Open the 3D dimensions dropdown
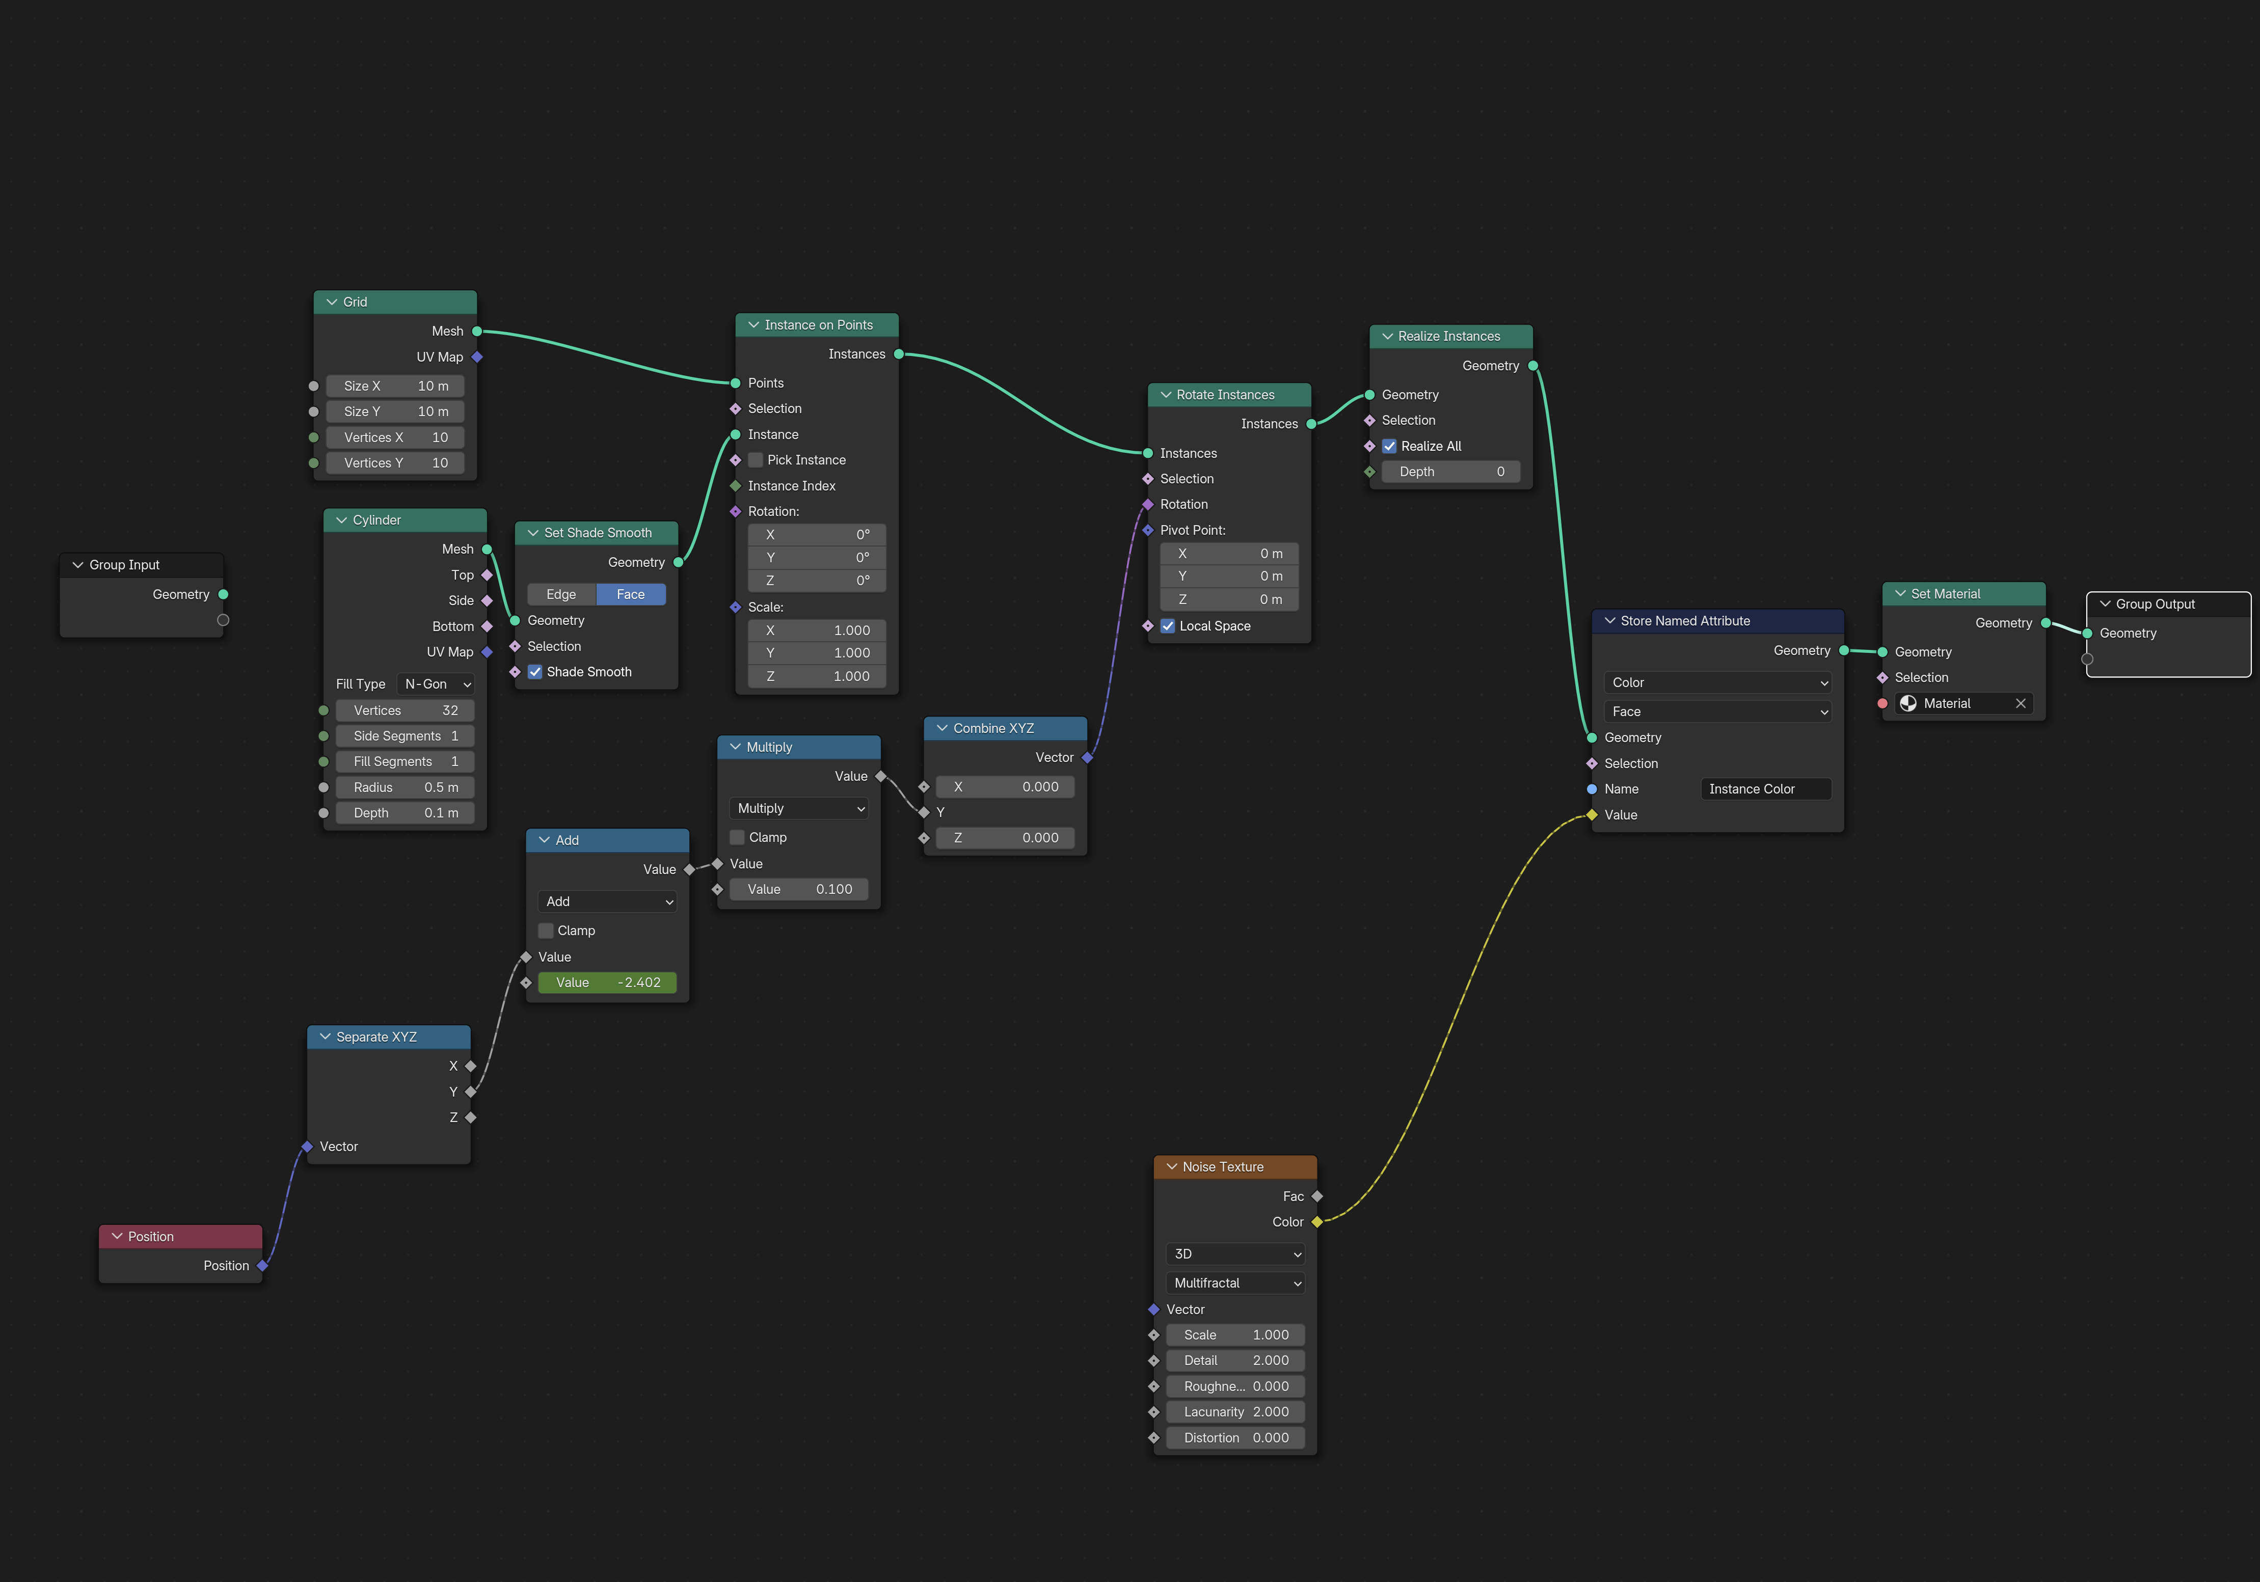This screenshot has width=2260, height=1582. (x=1235, y=1254)
